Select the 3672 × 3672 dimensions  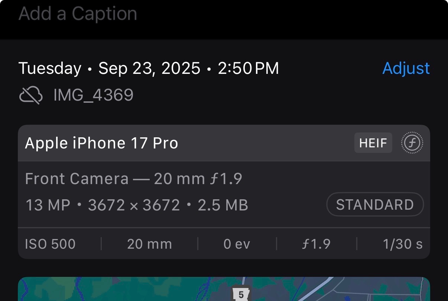134,205
